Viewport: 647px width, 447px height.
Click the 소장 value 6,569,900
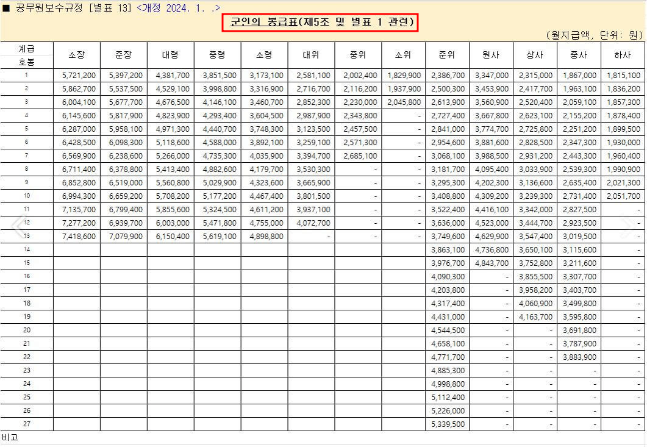point(79,156)
